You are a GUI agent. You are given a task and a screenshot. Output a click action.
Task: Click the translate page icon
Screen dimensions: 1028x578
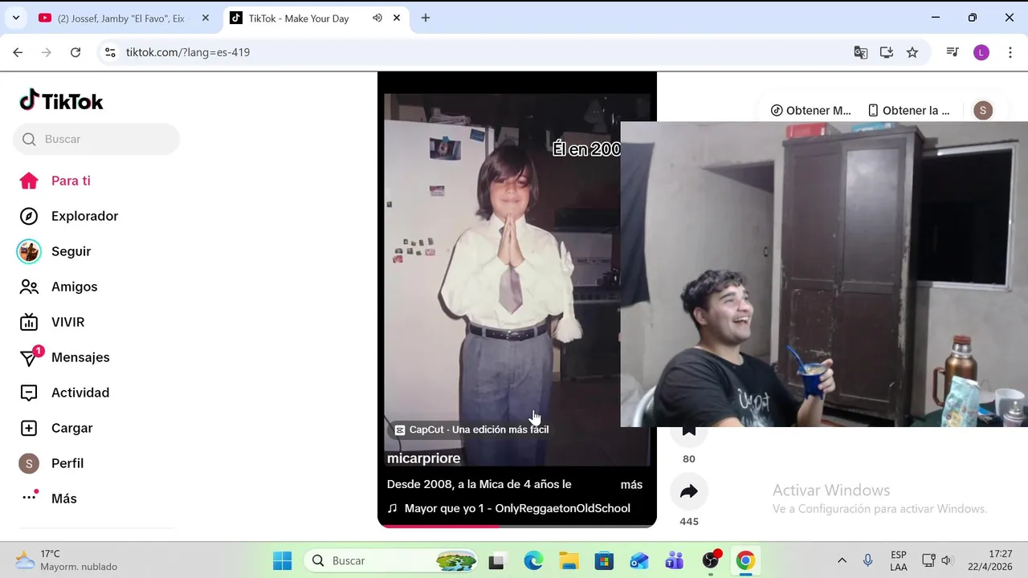(x=861, y=52)
